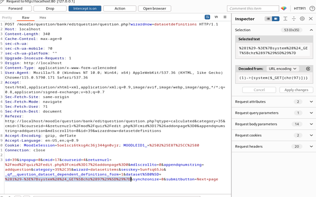Toggle the Intercept is on button

point(85,9)
